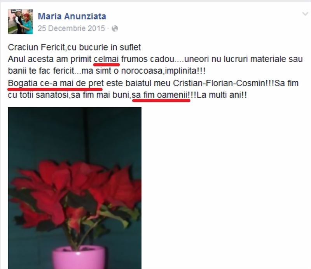Click the pink flower pot in photo
The width and height of the screenshot is (311, 269).
(x=79, y=257)
